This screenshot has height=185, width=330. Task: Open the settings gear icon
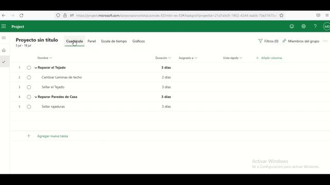(304, 26)
